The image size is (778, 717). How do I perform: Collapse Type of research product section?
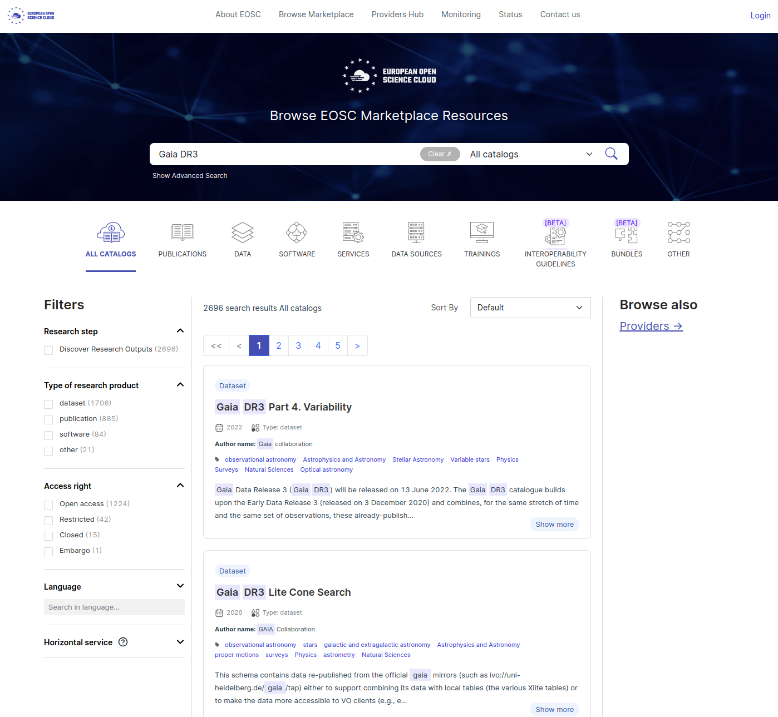(x=180, y=385)
